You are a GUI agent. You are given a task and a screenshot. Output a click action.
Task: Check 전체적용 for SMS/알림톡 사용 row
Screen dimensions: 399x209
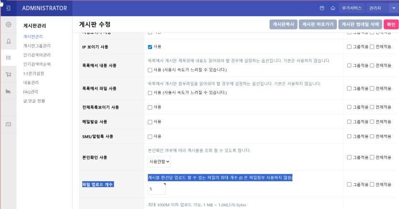click(372, 136)
